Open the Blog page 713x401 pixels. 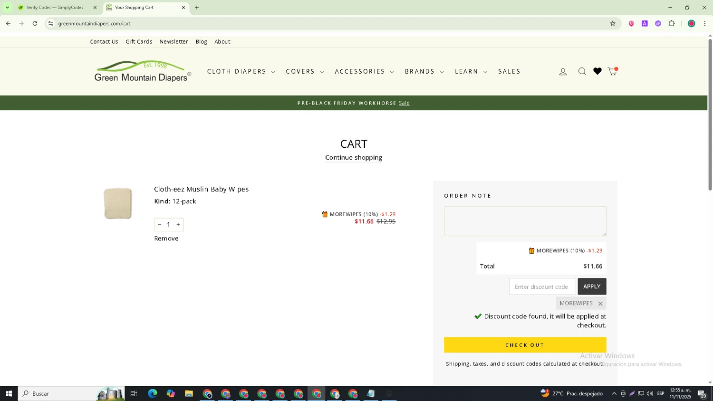tap(201, 42)
